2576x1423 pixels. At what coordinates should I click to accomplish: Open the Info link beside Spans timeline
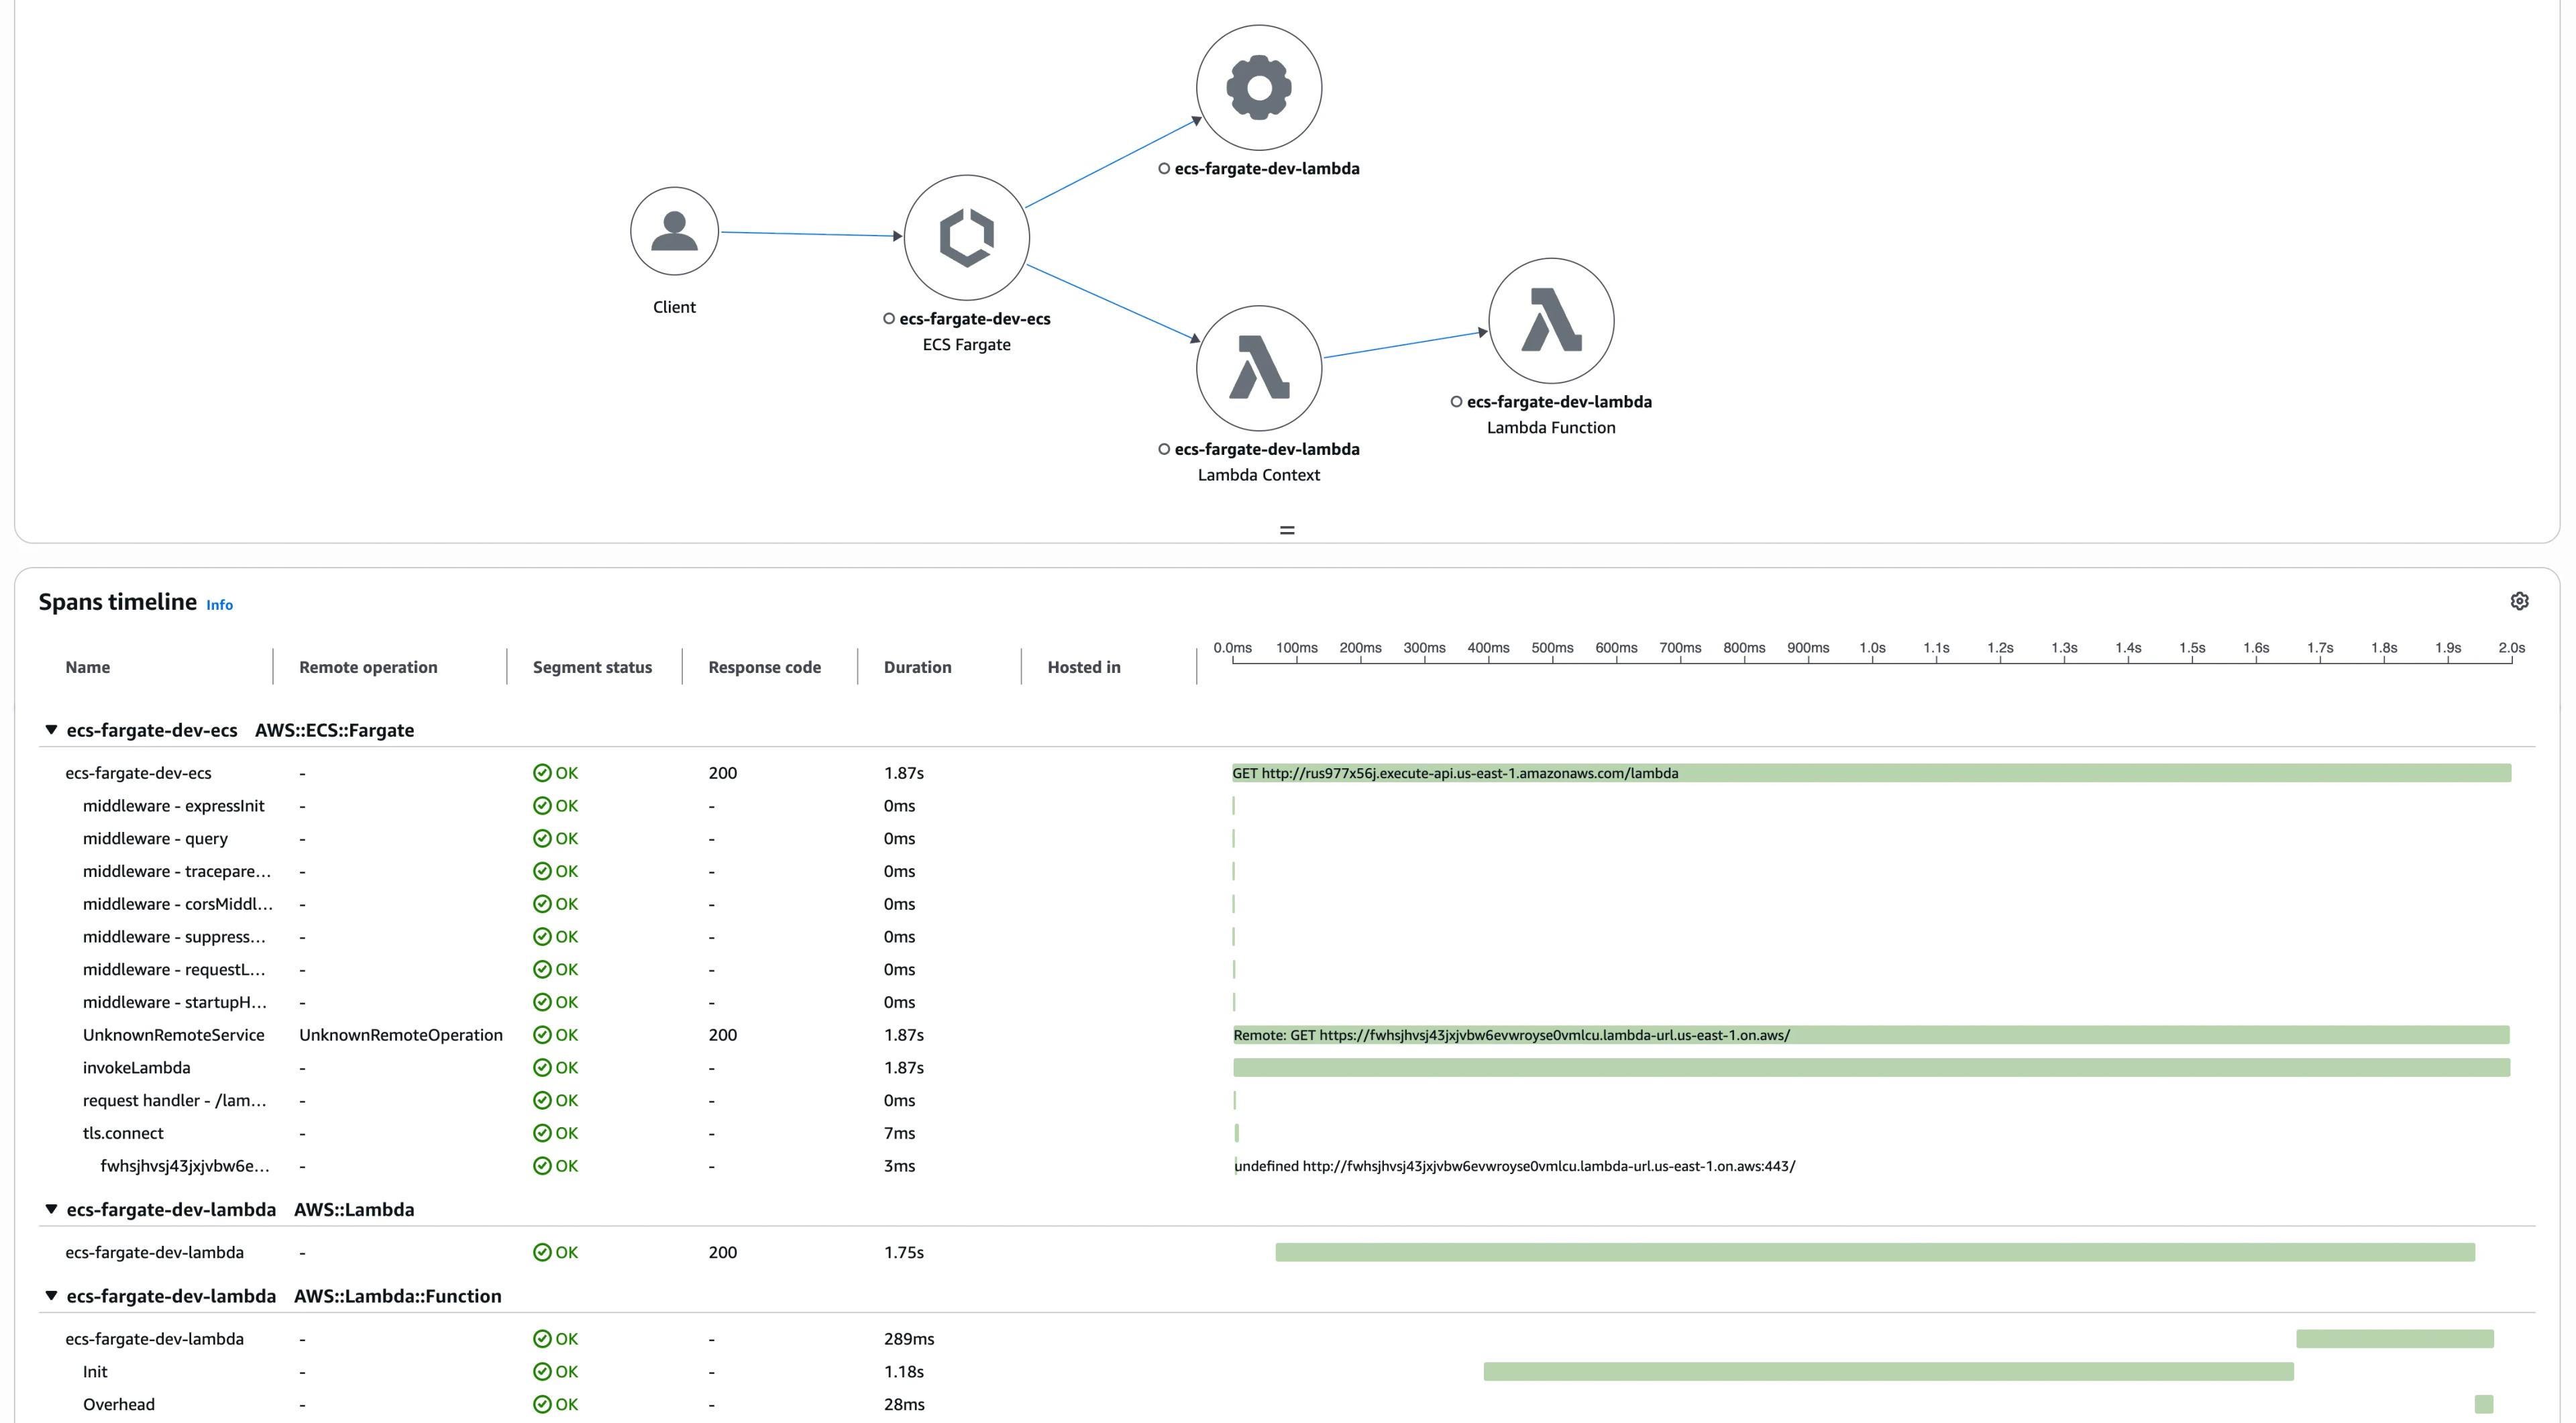tap(219, 605)
